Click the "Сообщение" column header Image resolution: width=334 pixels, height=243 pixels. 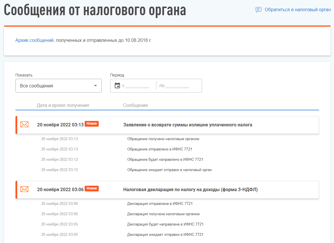135,105
